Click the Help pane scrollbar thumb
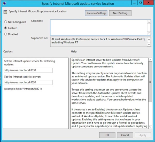Viewport: 155px width, 142px height. 150,82
